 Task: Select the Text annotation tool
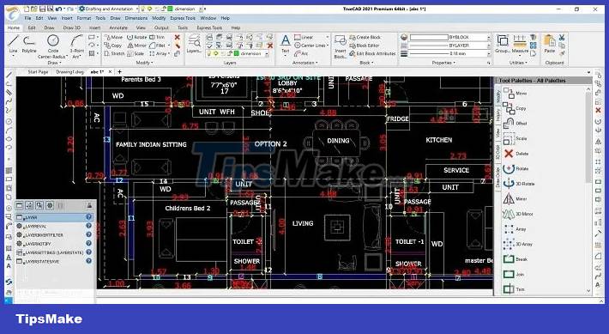pos(285,44)
